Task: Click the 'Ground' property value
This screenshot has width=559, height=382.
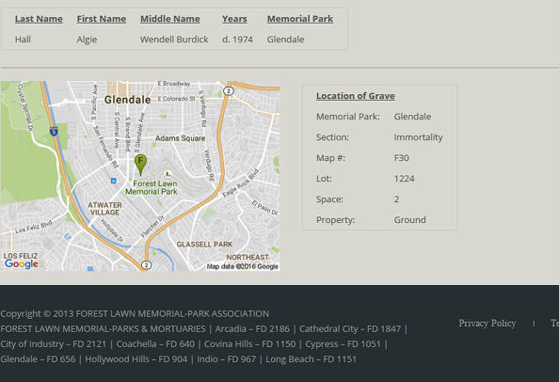Action: (x=409, y=220)
